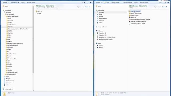
Task: Open view options arrow in right window
Action: coord(162,2)
